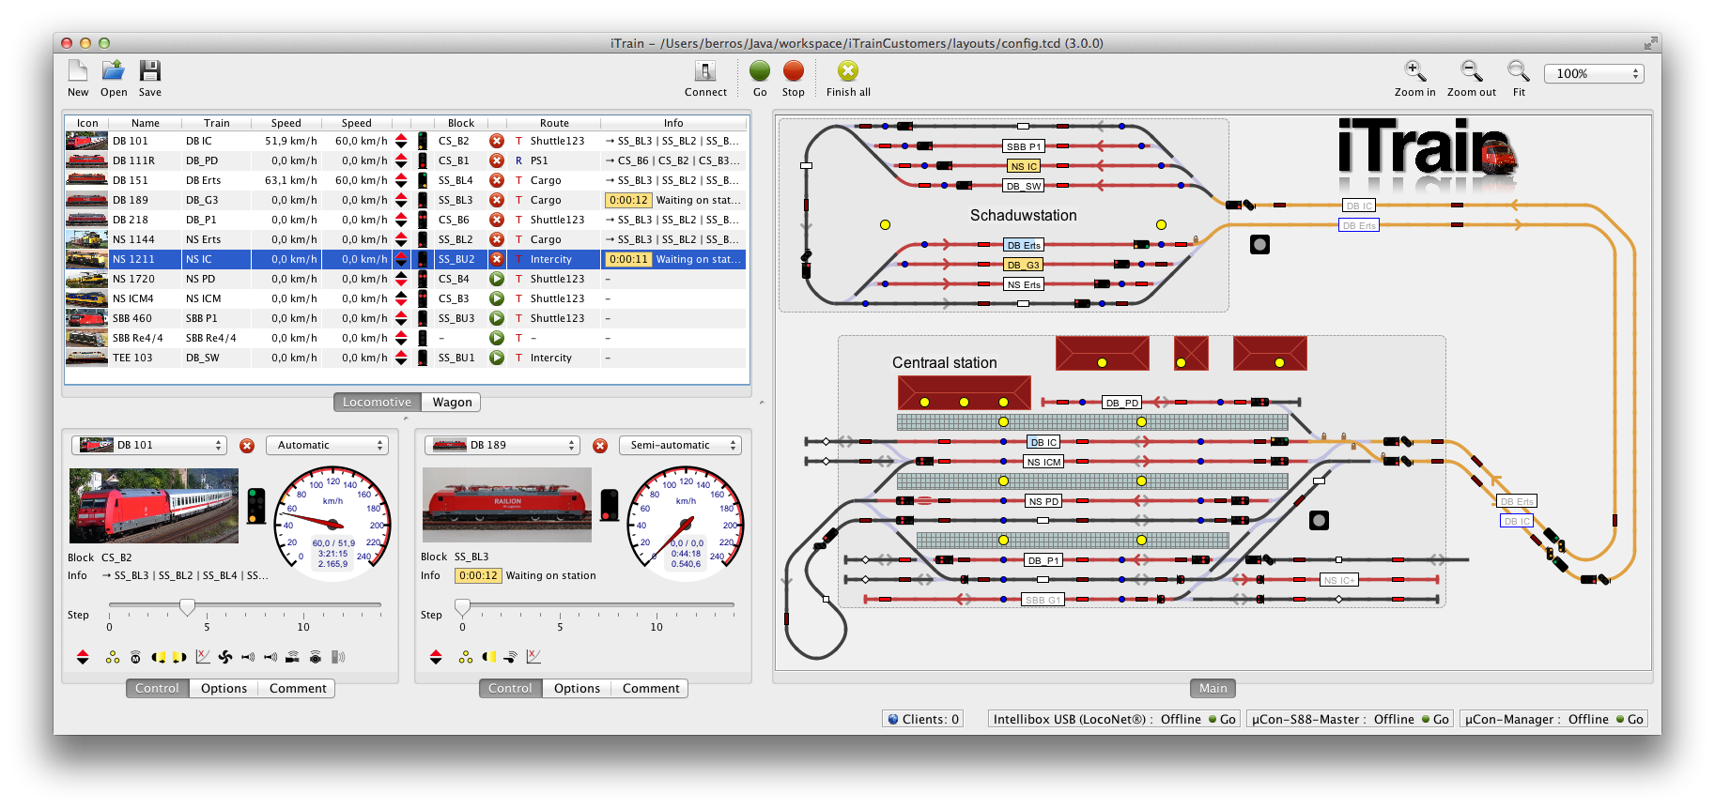Click the green Go toolbar button

(x=760, y=71)
